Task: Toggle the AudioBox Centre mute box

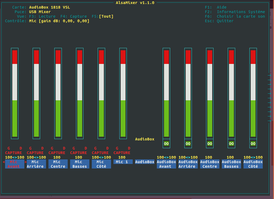Action: [210, 144]
